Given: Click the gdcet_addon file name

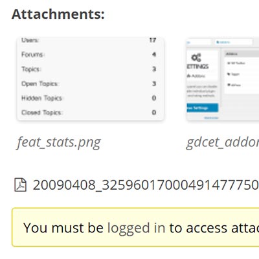Looking at the screenshot, I should [223, 142].
